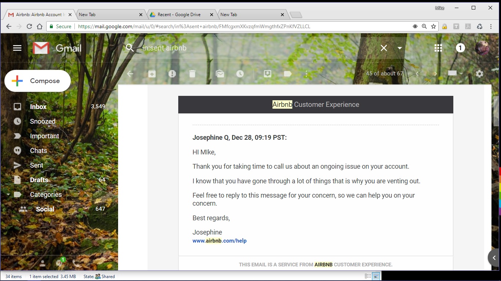Snooze this email with the clock icon
The width and height of the screenshot is (501, 281).
[x=240, y=74]
